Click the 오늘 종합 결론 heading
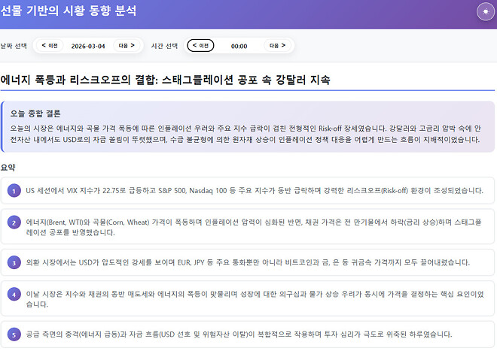The height and width of the screenshot is (351, 497). [x=35, y=113]
